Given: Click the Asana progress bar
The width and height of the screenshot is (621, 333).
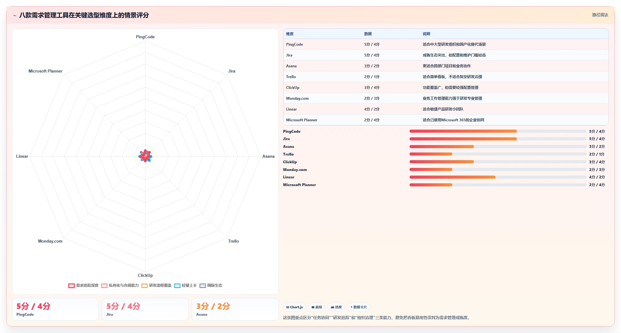Looking at the screenshot, I should pos(498,147).
